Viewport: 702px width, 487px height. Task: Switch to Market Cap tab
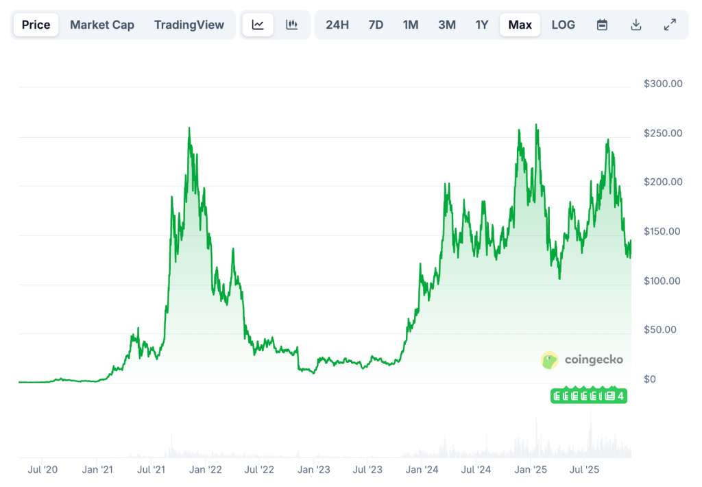(102, 25)
